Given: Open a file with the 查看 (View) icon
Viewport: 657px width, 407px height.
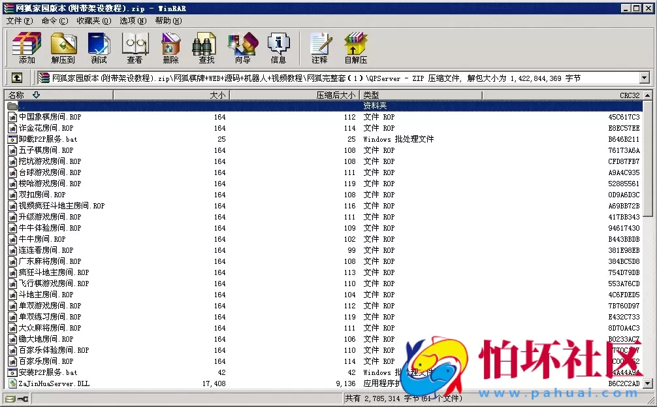Looking at the screenshot, I should 135,47.
